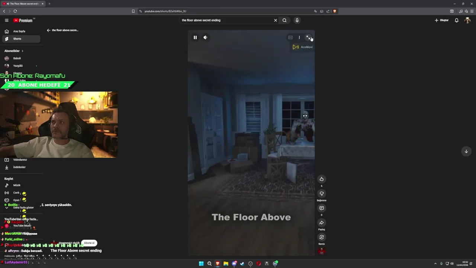
Task: Open media playlist note icon in toolbar
Action: tap(461, 11)
